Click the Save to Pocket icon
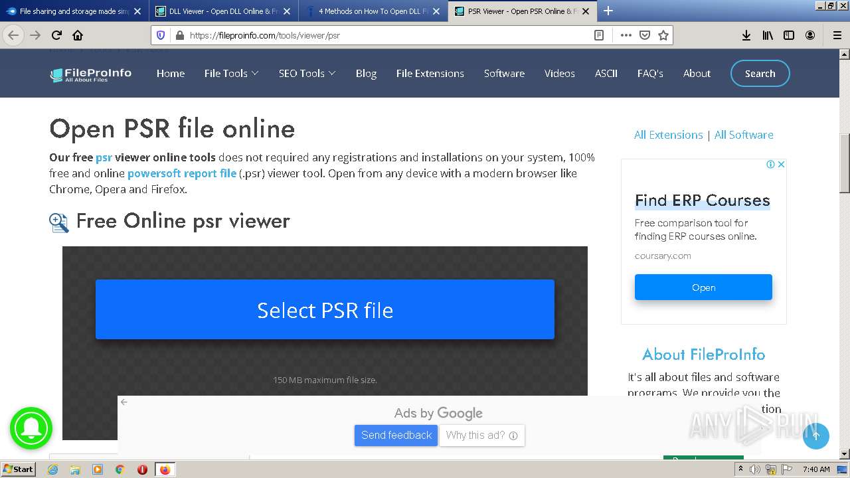The height and width of the screenshot is (478, 850). tap(644, 35)
